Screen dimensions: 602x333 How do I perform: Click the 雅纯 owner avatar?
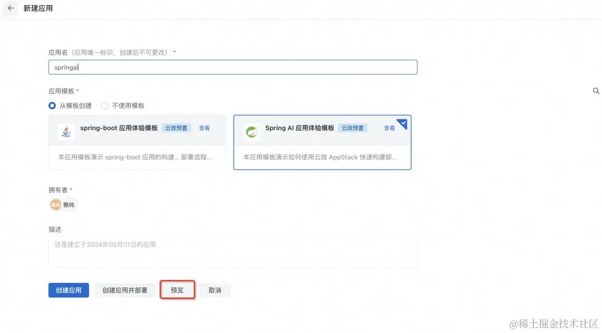pos(54,205)
